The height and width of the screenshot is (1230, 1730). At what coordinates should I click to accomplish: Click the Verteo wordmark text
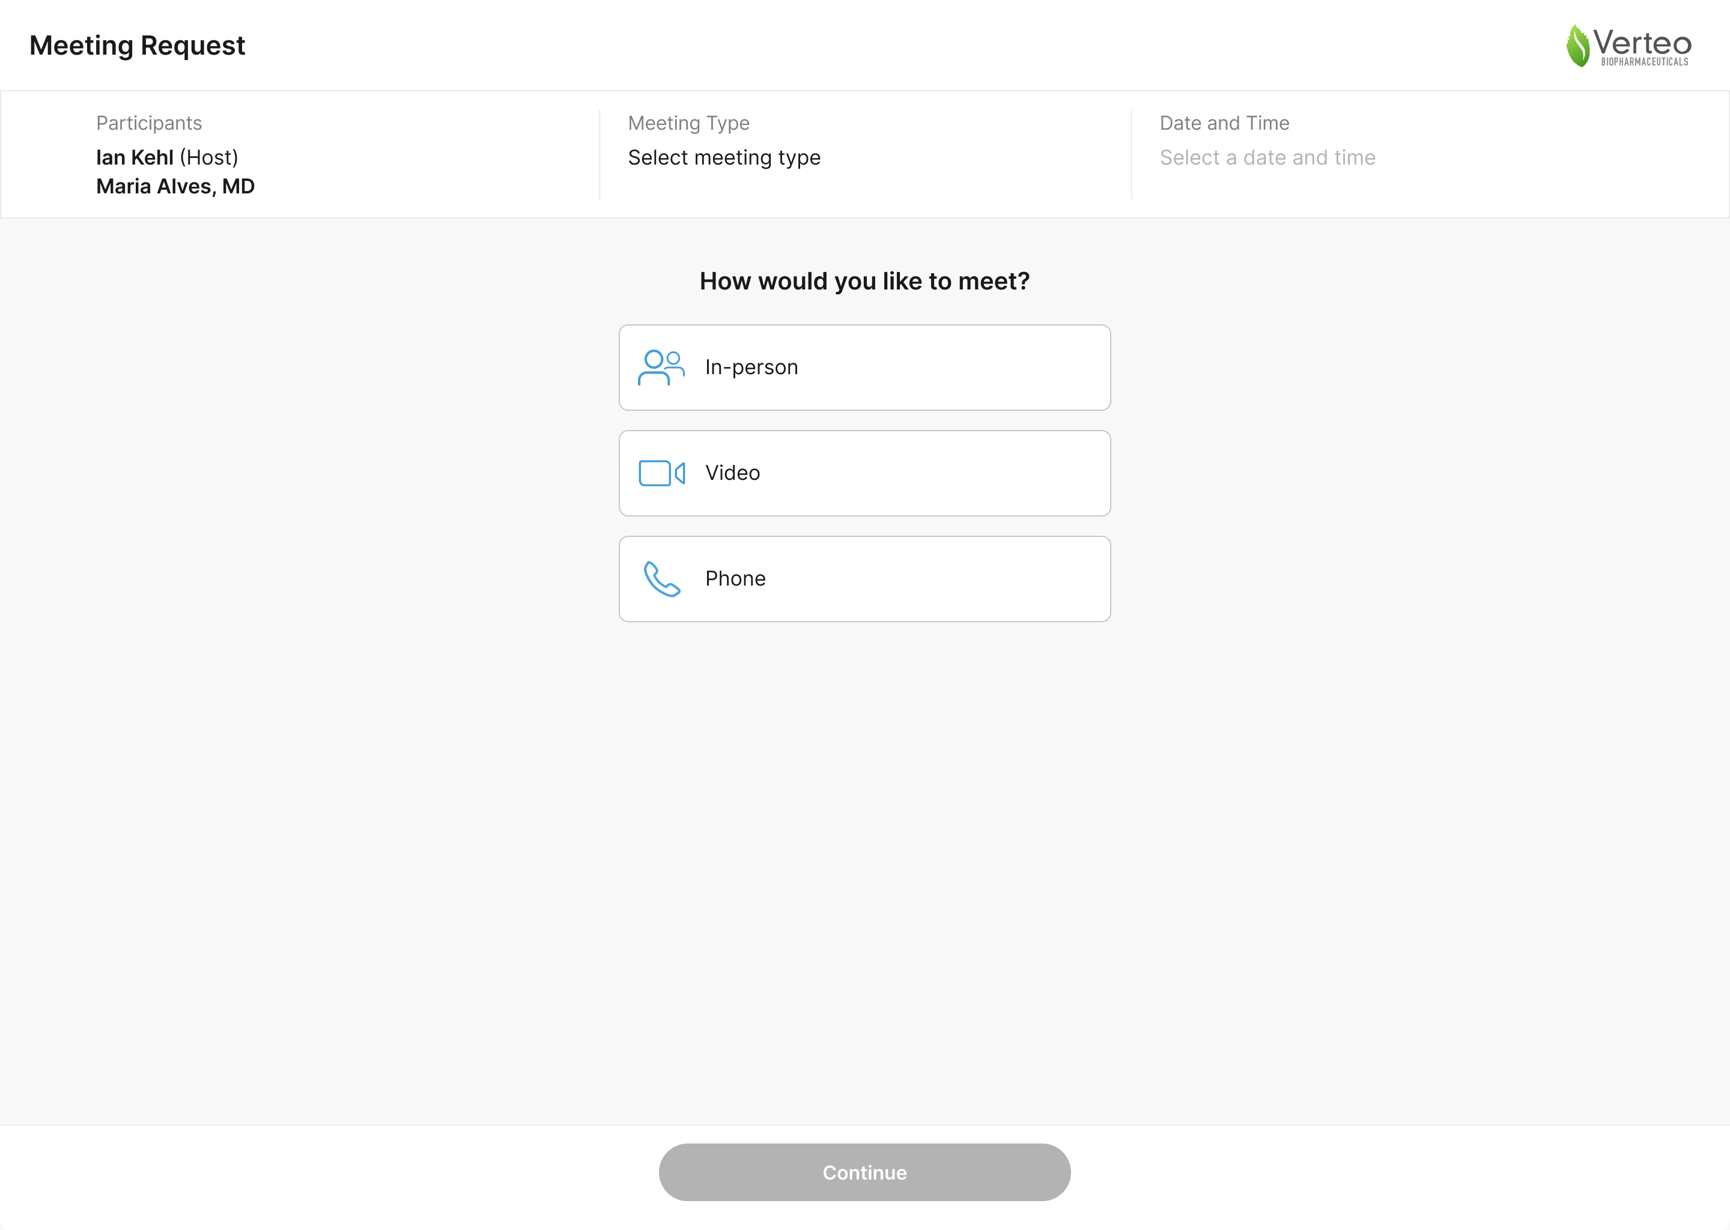(1642, 41)
